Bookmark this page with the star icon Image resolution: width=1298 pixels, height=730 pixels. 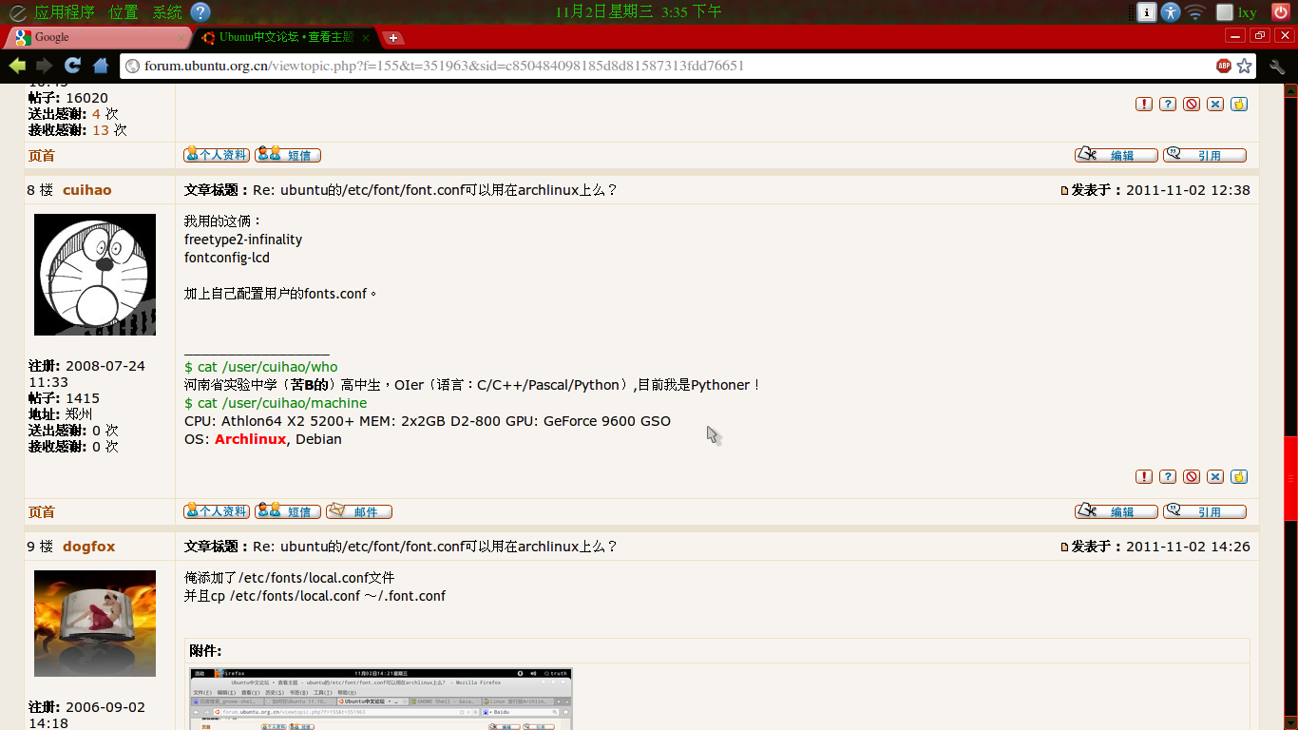point(1245,66)
